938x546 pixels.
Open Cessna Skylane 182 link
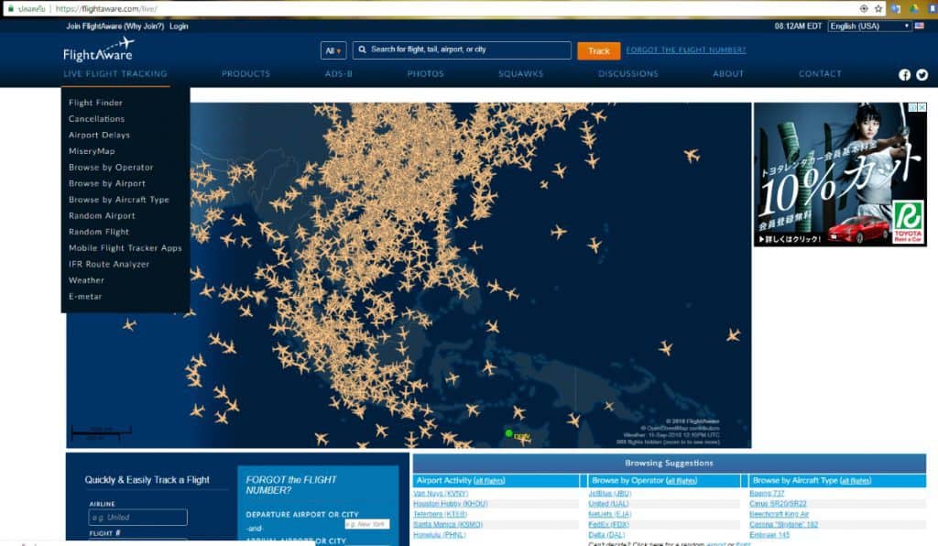784,524
